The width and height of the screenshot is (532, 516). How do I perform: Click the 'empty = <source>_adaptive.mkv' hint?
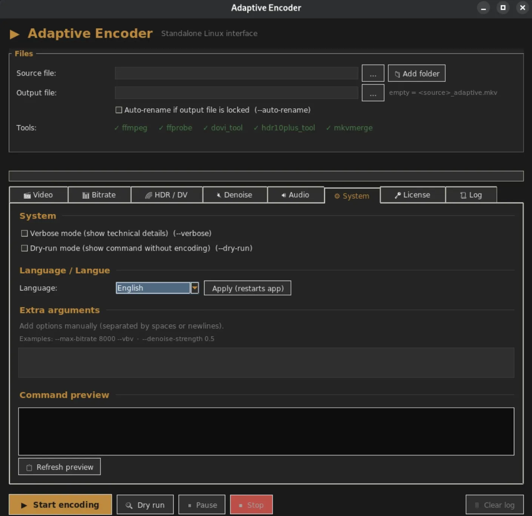click(443, 93)
